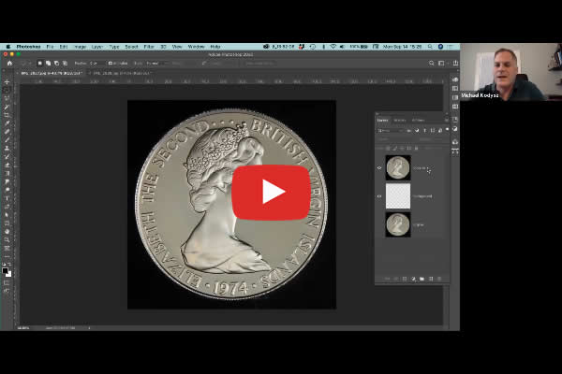Click the presenter webcam video thumbnail
Screen dimensions: 562x374
point(511,72)
